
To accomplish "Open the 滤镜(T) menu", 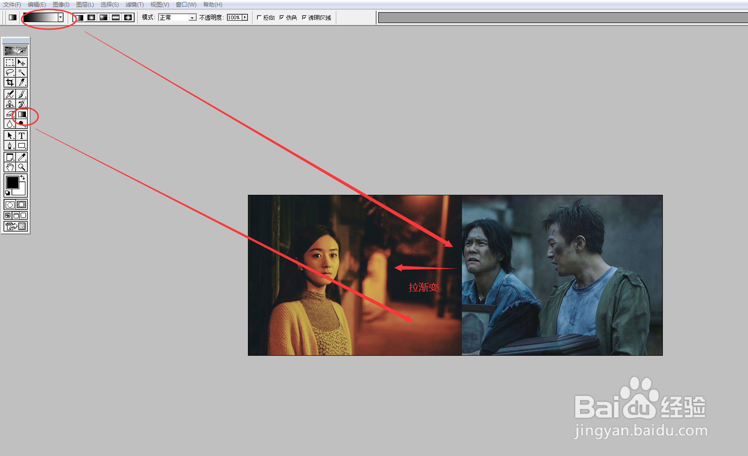I will pos(135,5).
